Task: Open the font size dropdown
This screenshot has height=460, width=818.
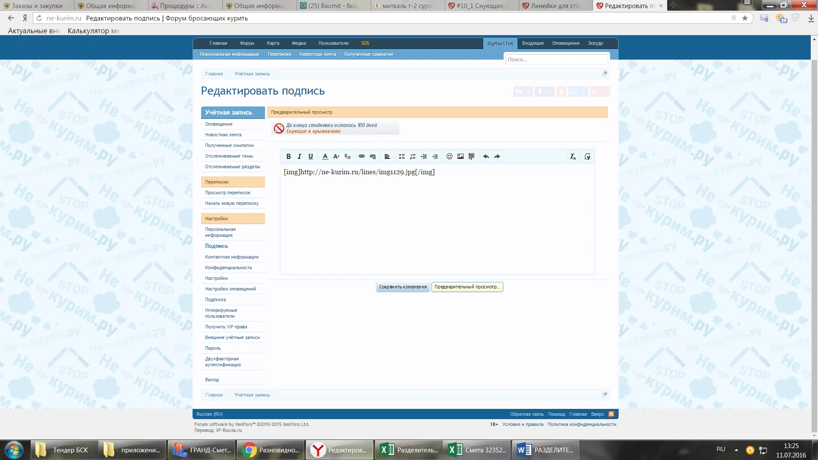Action: coord(336,157)
